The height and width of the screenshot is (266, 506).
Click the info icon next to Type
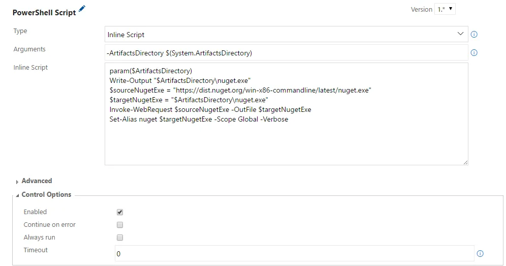(x=474, y=35)
